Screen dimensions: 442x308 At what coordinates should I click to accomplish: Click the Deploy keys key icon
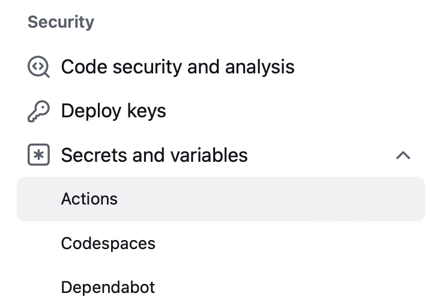click(38, 111)
